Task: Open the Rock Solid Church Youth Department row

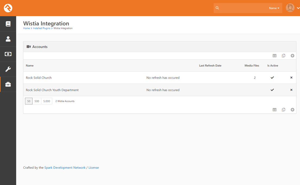Action: 160,90
